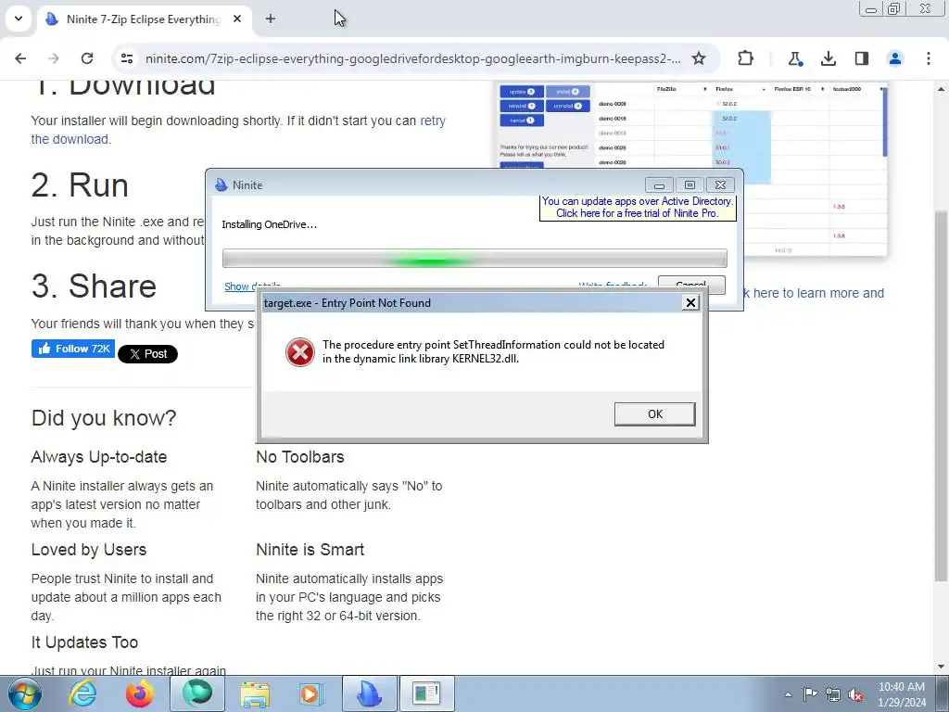
Task: Open the media player taskbar icon
Action: click(x=311, y=693)
